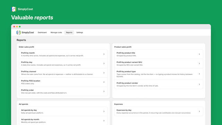Click the Ad spends section heading

[x=24, y=104]
